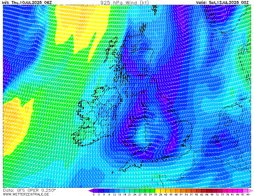Image resolution: width=254 pixels, height=196 pixels.
Task: Open the WWW.WETTERZENTRALE.DE link text
Action: click(x=26, y=194)
